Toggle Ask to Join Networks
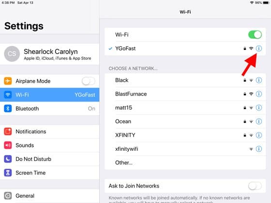The height and width of the screenshot is (203, 271). coord(255,186)
